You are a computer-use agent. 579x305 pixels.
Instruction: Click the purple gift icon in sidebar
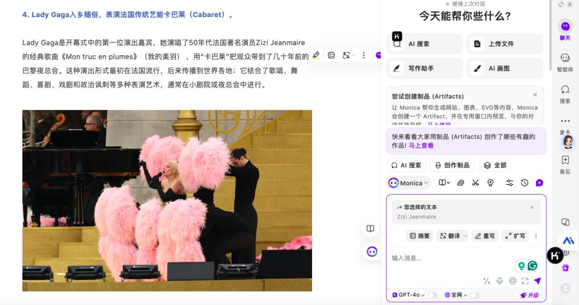[x=566, y=268]
